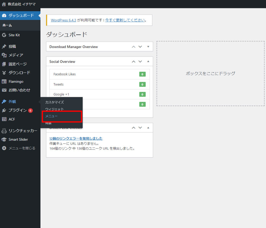
Task: Click the 固定ページ pages icon
Action: tap(4, 64)
